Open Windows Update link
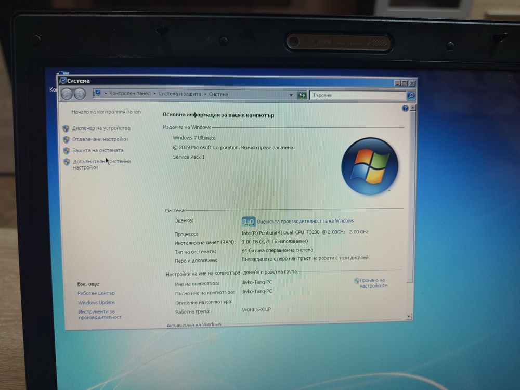This screenshot has height=390, width=520. [x=96, y=303]
